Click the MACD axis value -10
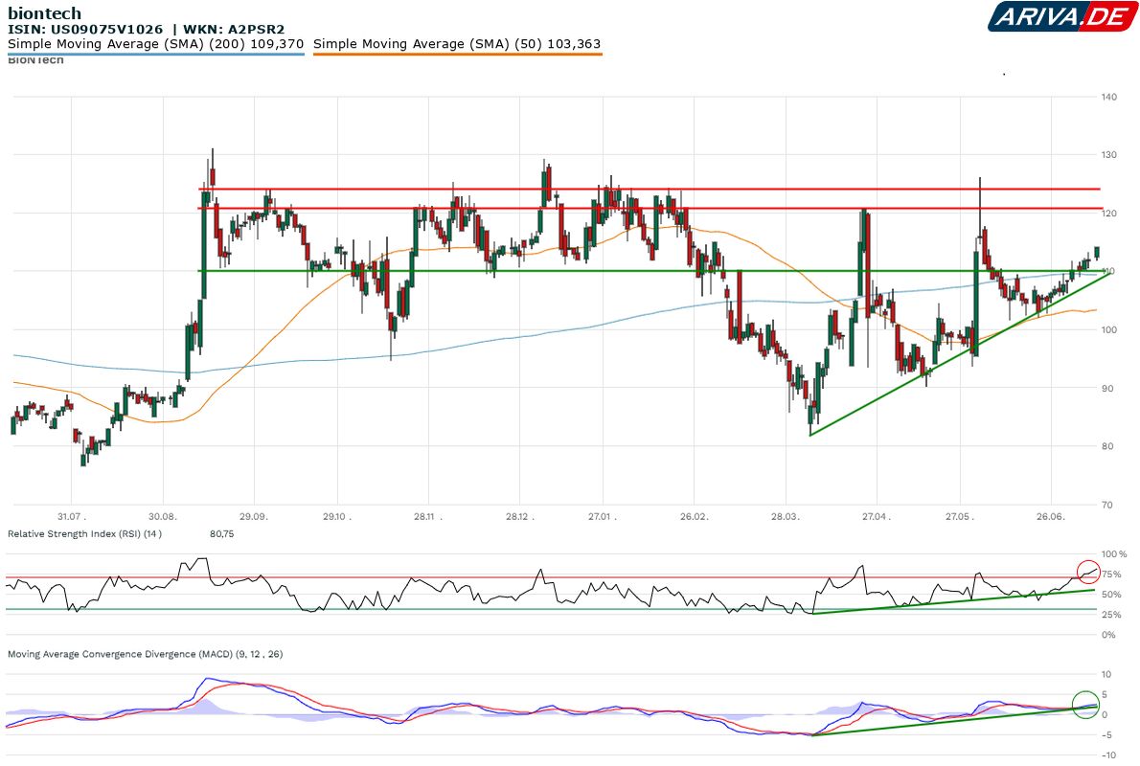1140x766 pixels. tap(1108, 755)
